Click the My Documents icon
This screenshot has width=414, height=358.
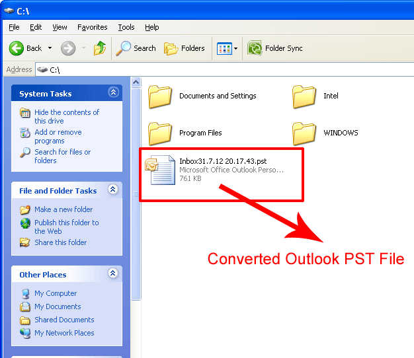point(25,306)
